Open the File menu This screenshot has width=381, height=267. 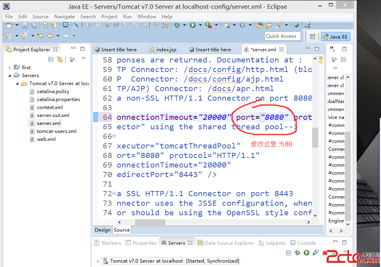point(9,17)
